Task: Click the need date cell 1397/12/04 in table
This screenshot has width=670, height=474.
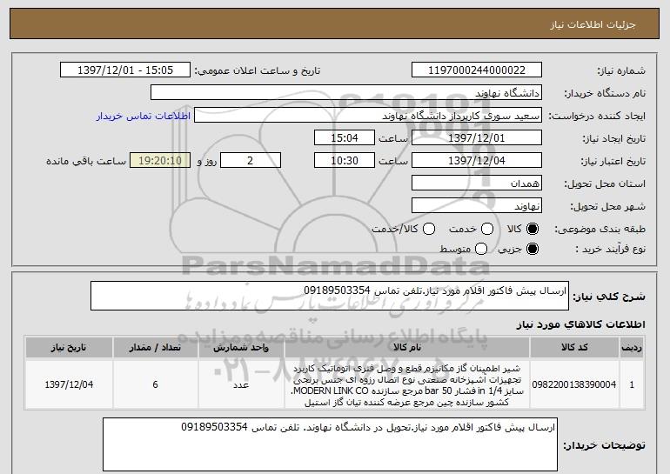Action: coord(69,384)
